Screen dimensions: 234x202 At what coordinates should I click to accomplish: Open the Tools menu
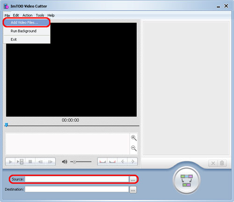click(40, 15)
